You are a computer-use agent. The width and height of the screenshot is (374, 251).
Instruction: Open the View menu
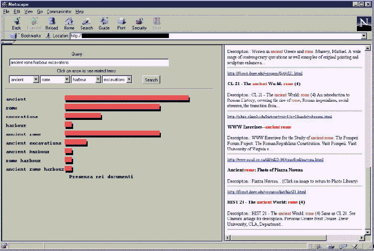click(29, 11)
